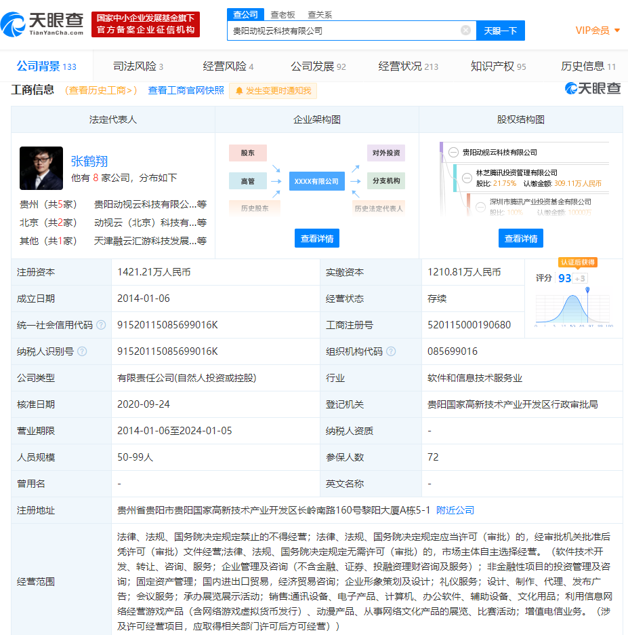Open the 司法风险 tab
This screenshot has width=628, height=635.
coord(138,66)
